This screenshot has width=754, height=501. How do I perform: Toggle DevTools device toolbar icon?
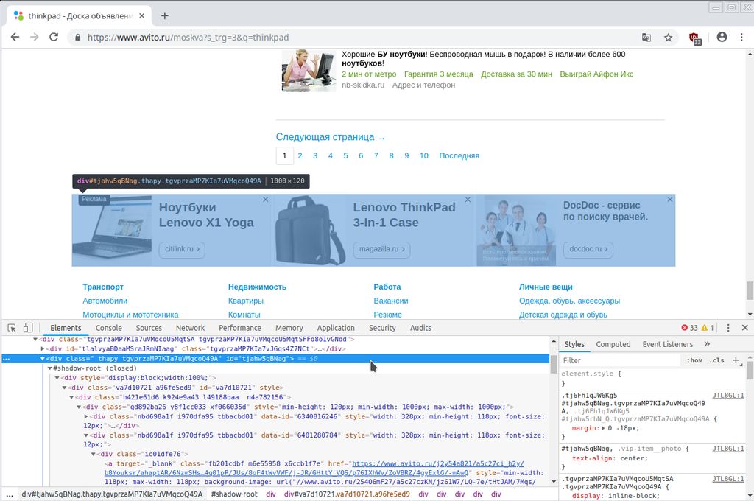coord(28,328)
